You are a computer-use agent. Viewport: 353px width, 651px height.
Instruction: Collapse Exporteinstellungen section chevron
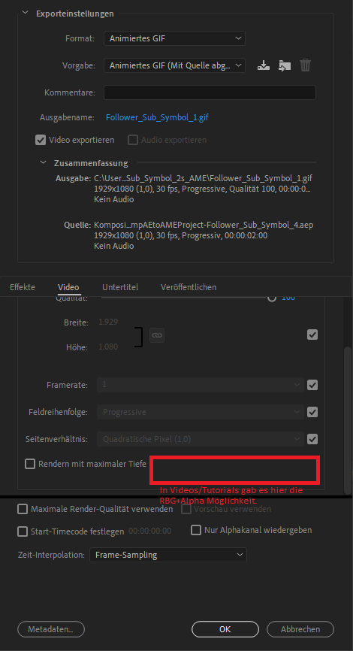26,14
